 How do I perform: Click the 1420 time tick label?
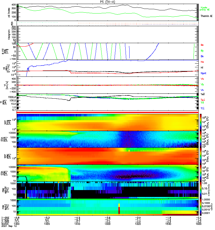point(47,224)
